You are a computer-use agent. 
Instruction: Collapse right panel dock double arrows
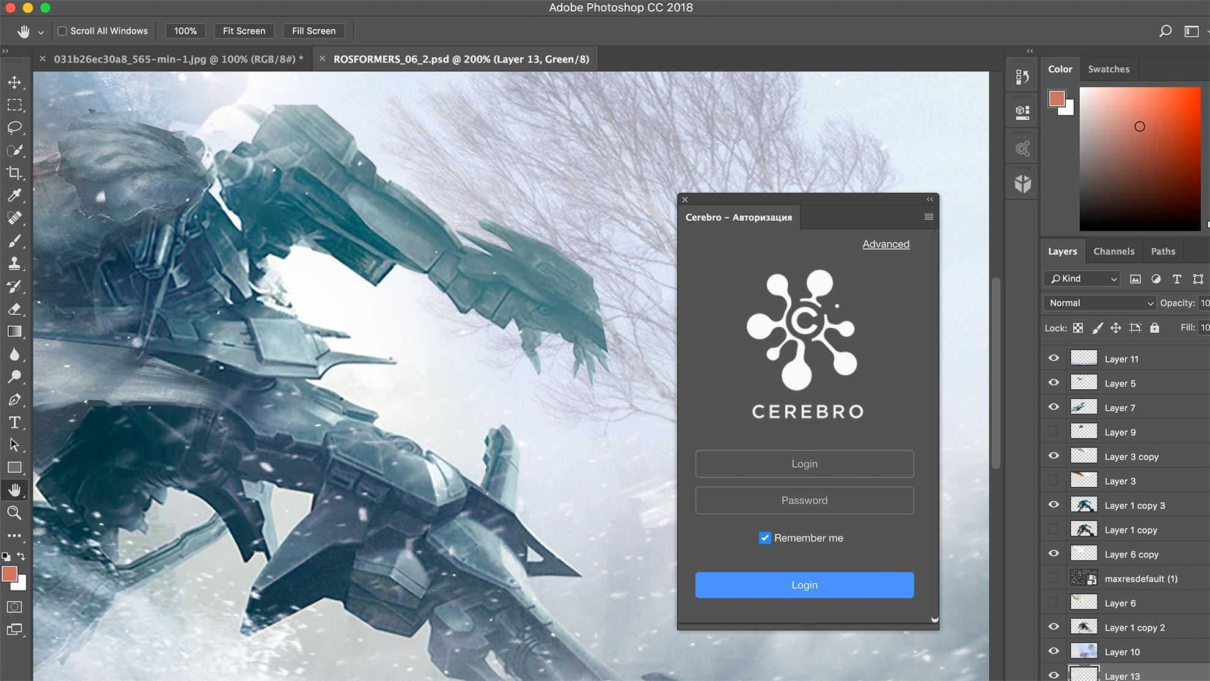1030,51
